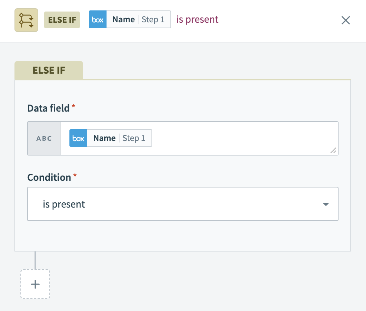Switch to the ELSE IF tab
366x311 pixels.
click(49, 70)
